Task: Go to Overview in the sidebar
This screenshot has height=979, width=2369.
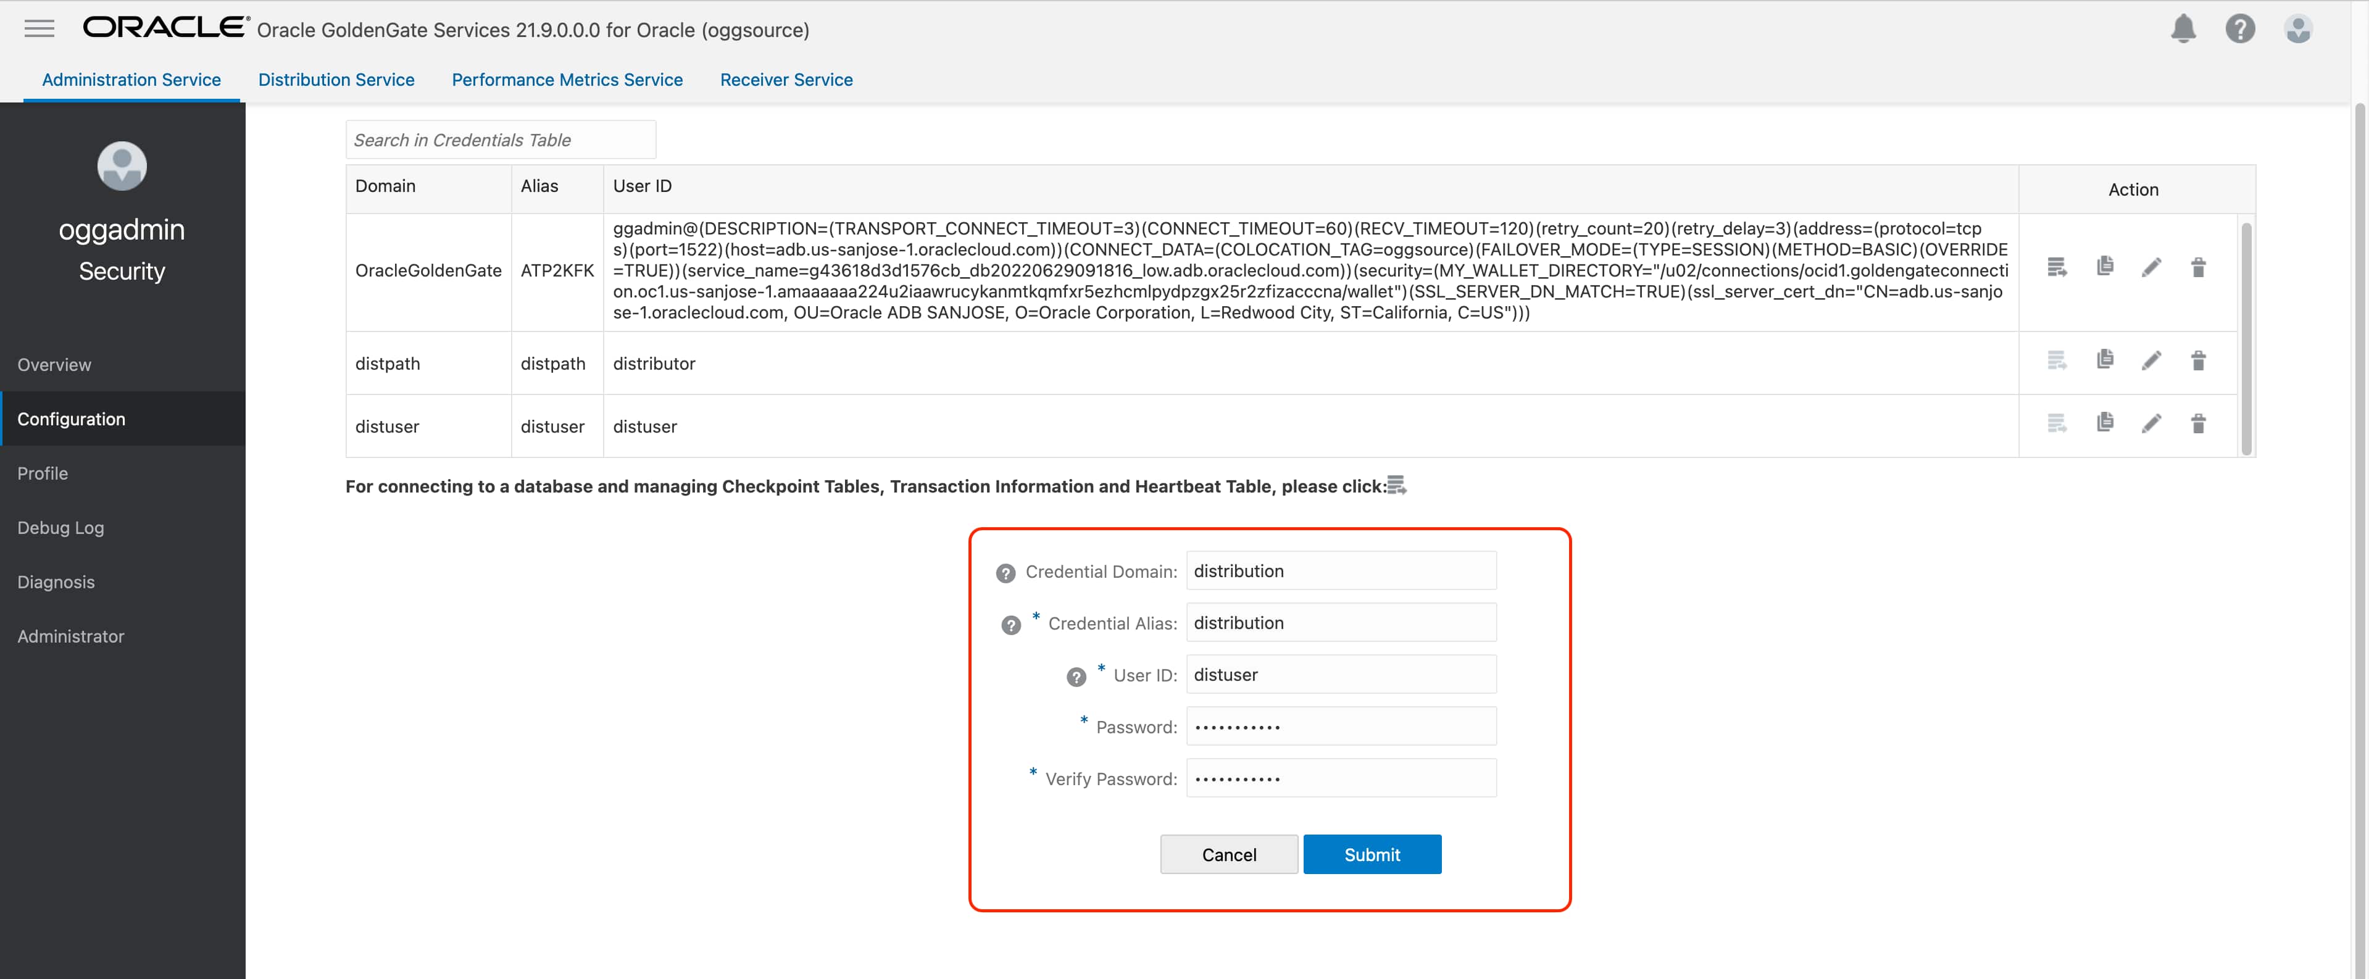Action: coord(54,365)
